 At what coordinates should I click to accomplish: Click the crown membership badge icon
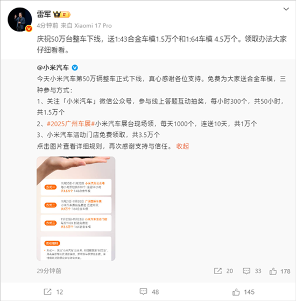tap(62, 15)
